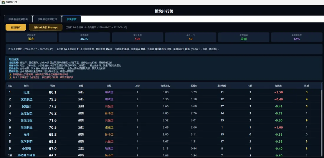Open the 医疗服务 sector link

click(x=27, y=113)
